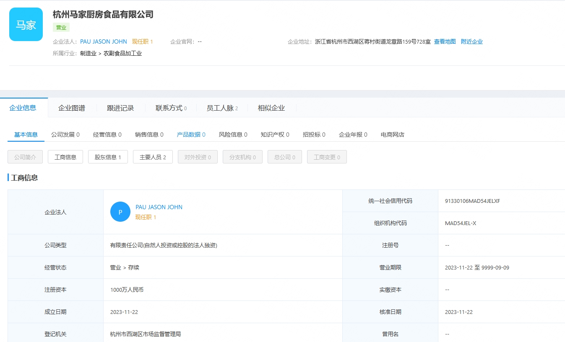Viewport: 565px width, 342px height.
Task: Switch to the 联系方式 tab
Action: (x=168, y=108)
